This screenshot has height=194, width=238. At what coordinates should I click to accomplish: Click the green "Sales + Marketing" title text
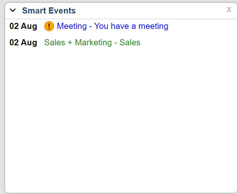(x=77, y=42)
